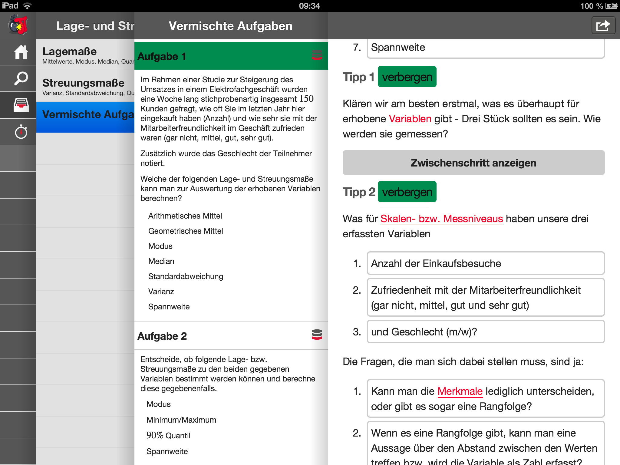Tap 'Die Fragen, die man sich dabei stellen muss' line
Image resolution: width=620 pixels, height=465 pixels.
(463, 362)
